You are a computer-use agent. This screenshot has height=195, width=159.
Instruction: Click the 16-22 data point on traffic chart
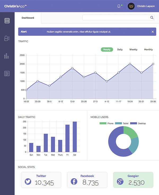click(26, 90)
